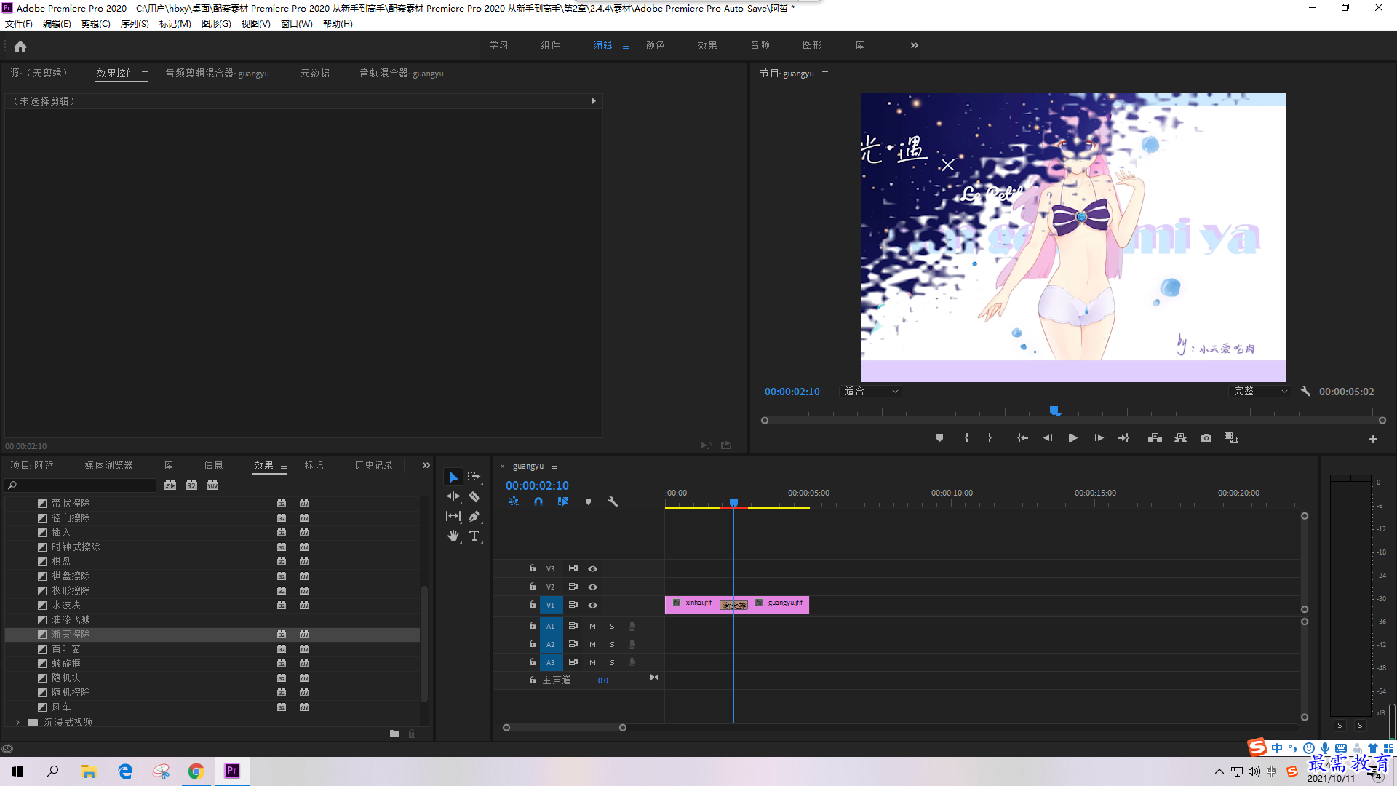Step forward one frame
Image resolution: width=1397 pixels, height=786 pixels.
[1099, 438]
